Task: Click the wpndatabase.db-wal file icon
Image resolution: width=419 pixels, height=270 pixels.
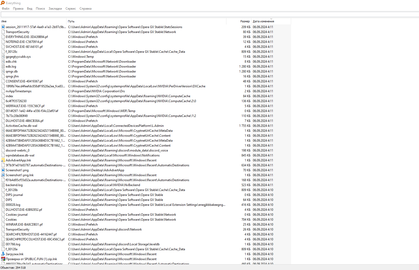Action: (x=3, y=155)
